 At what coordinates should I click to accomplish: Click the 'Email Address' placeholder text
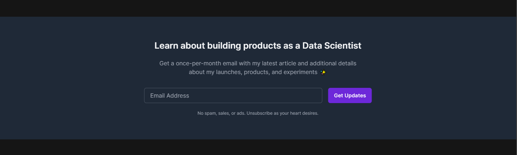tap(169, 96)
